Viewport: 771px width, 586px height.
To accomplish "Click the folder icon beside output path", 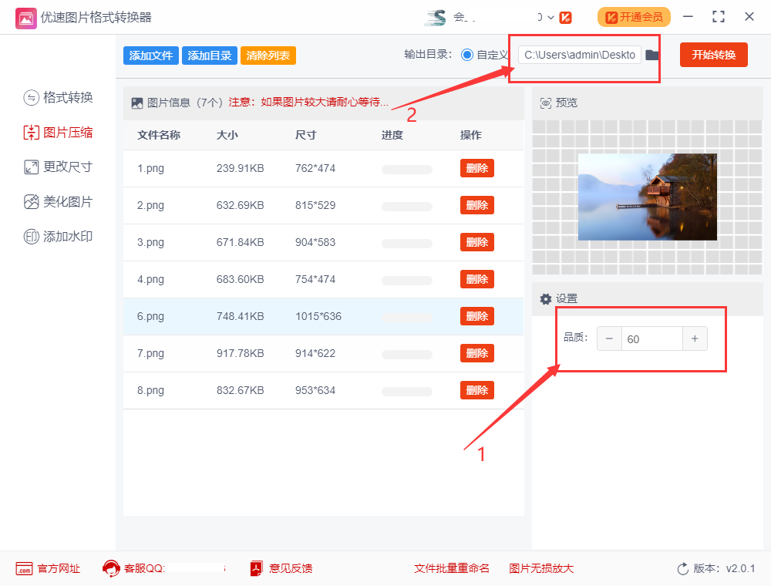I will pyautogui.click(x=652, y=55).
